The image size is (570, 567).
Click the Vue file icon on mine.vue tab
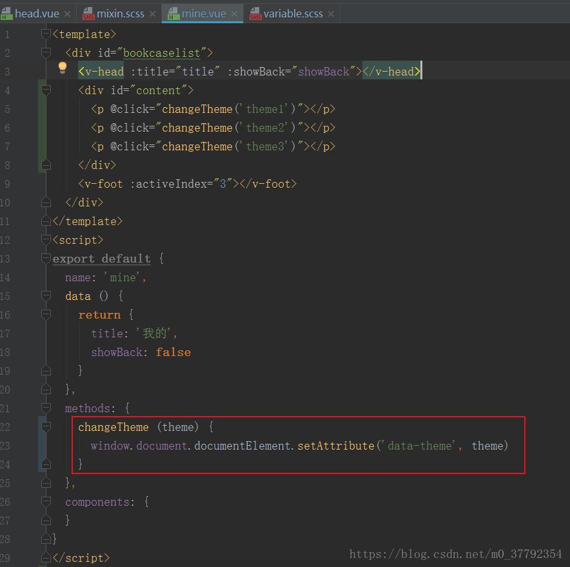174,14
